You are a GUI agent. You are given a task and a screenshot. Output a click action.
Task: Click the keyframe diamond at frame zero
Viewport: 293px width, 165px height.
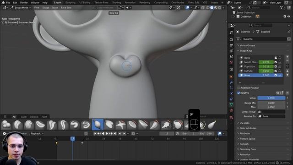tap(56, 143)
